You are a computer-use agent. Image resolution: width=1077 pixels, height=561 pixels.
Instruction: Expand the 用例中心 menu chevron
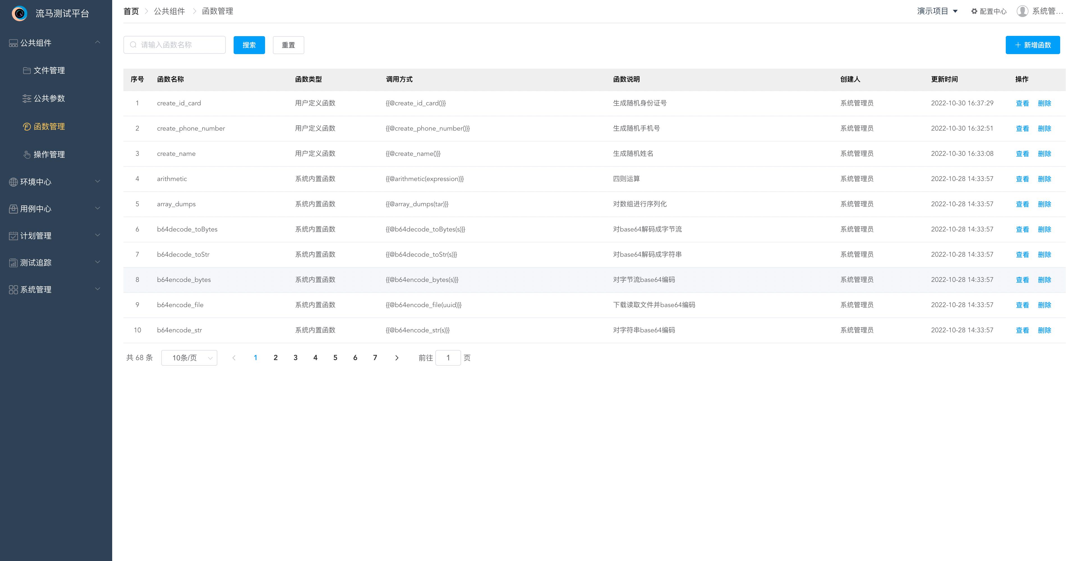tap(97, 208)
